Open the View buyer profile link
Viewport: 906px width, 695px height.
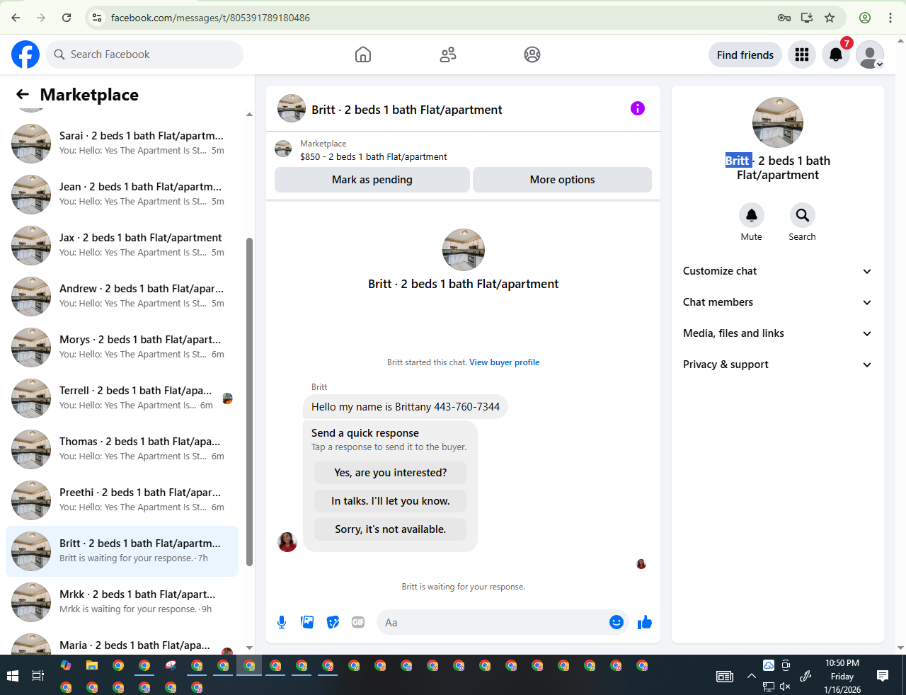pyautogui.click(x=505, y=362)
